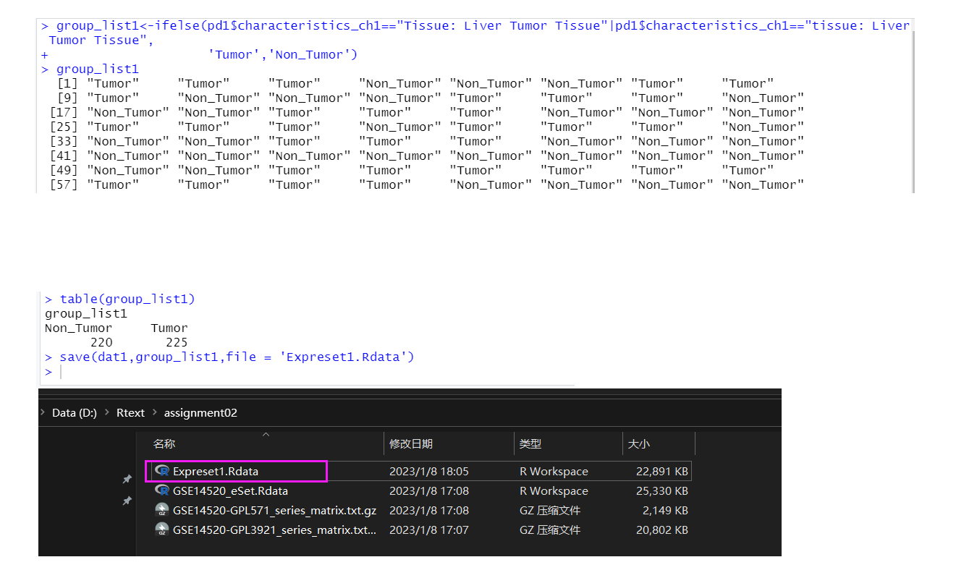
Task: Click the Non_Tumor header in table output
Action: [x=78, y=328]
